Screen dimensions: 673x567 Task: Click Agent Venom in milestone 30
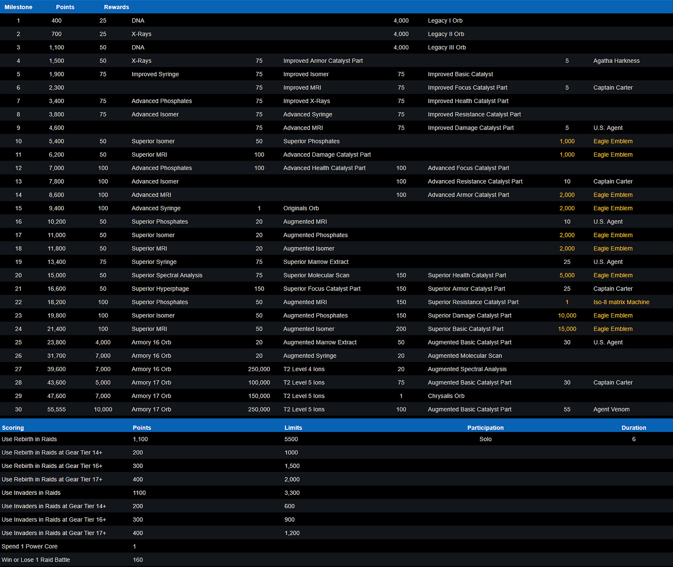[x=611, y=409]
